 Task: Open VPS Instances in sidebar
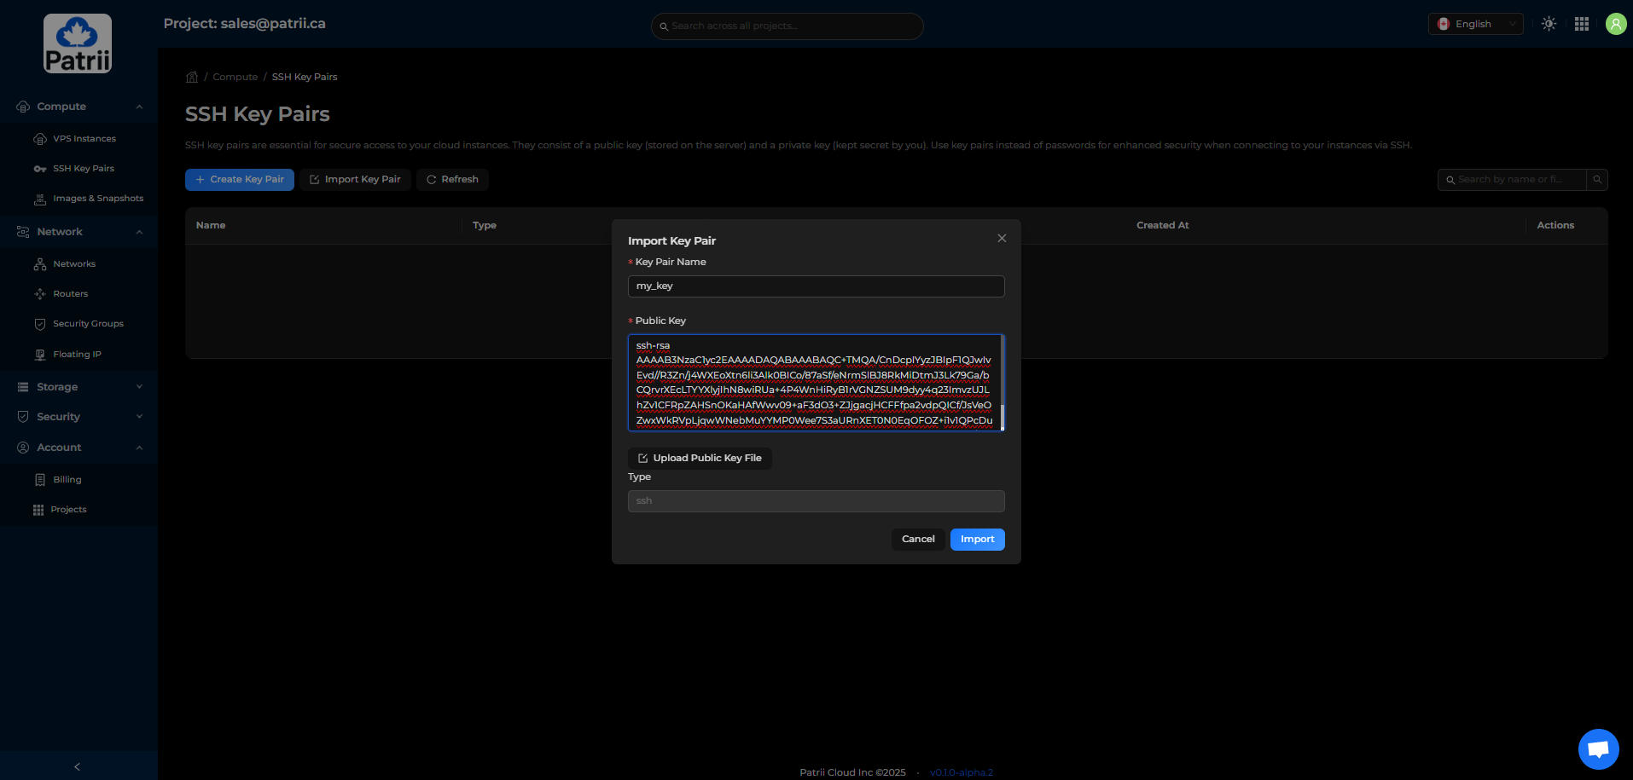click(84, 139)
